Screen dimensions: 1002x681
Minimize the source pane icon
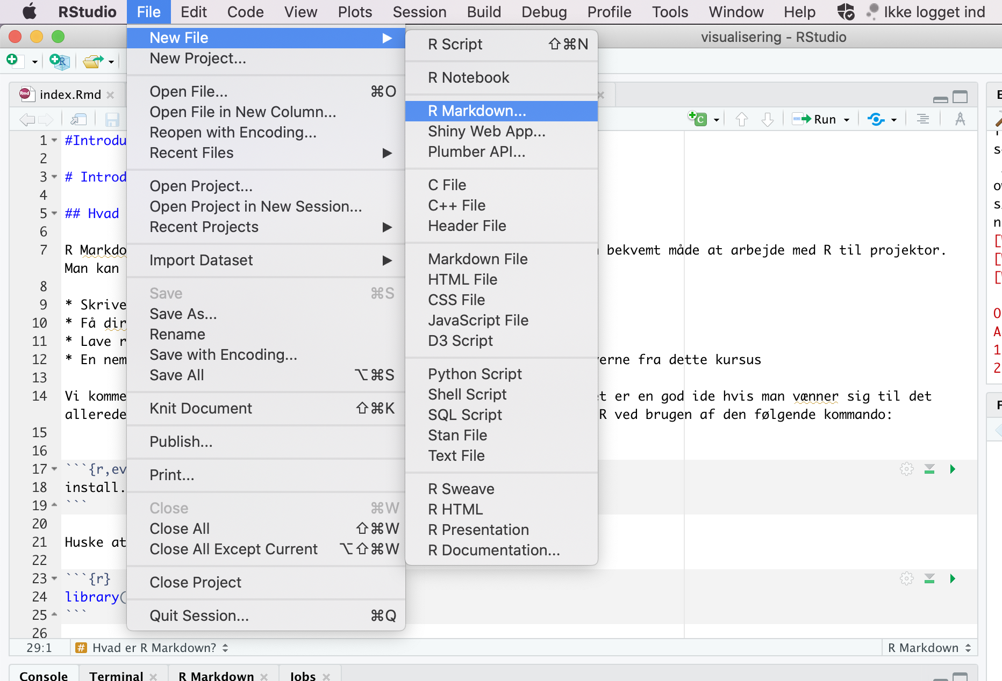coord(941,99)
